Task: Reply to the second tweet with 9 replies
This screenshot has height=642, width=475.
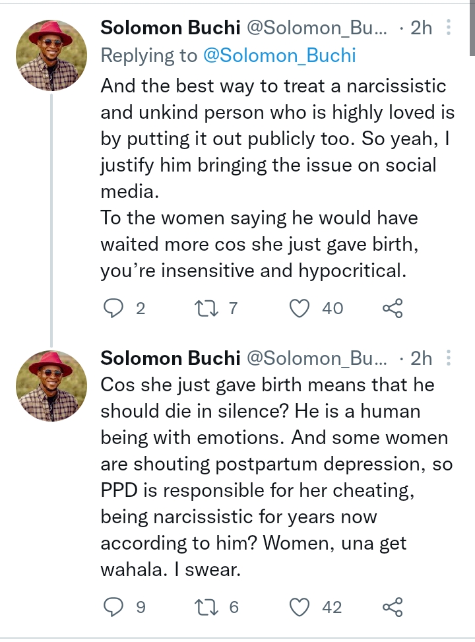Action: (x=113, y=606)
